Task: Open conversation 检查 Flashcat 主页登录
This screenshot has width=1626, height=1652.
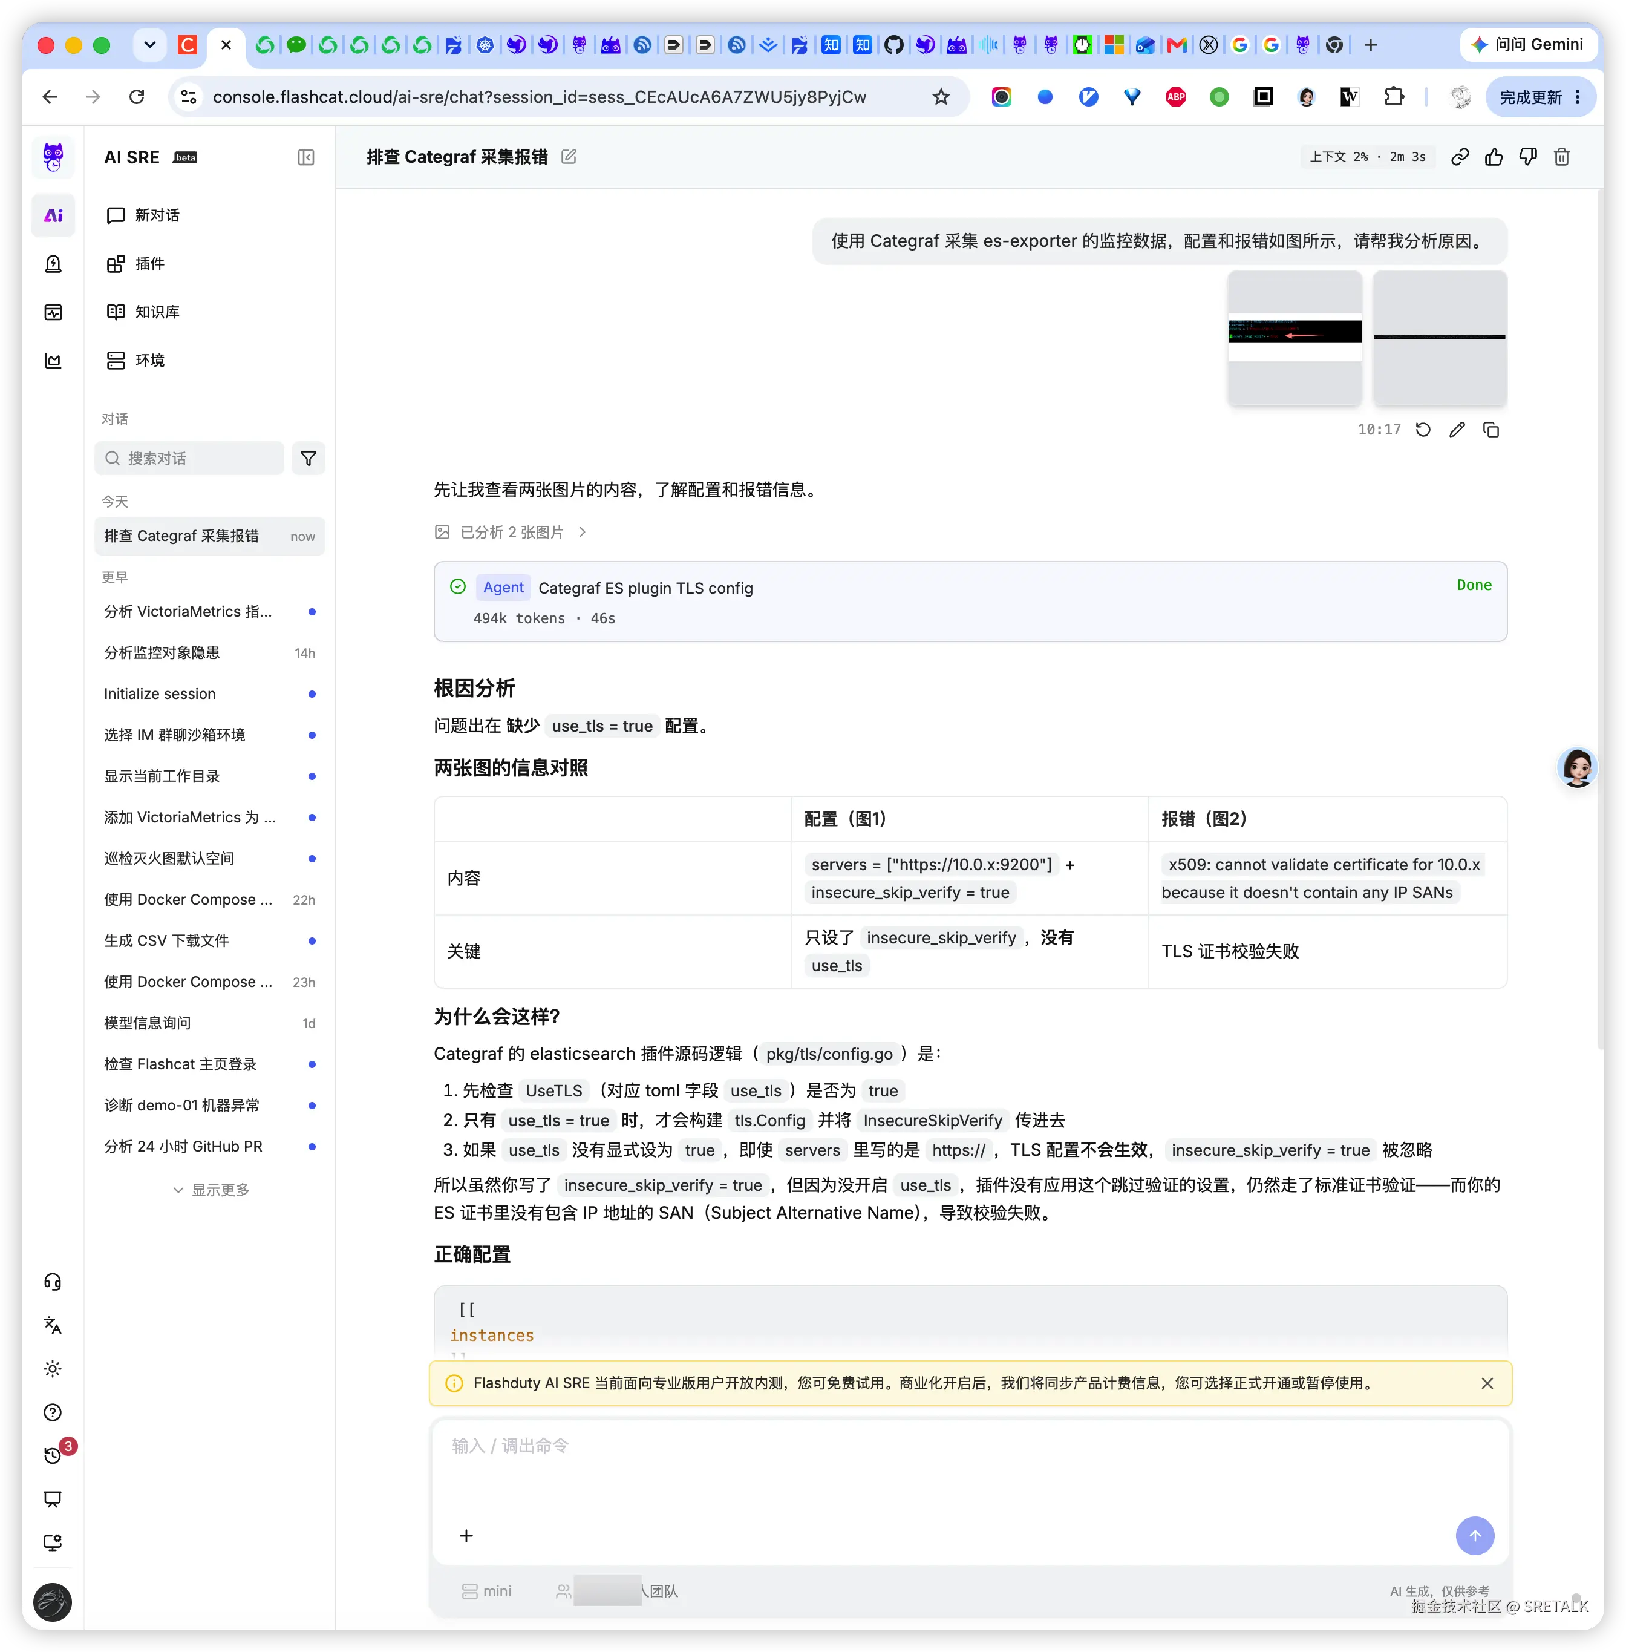Action: [209, 1064]
